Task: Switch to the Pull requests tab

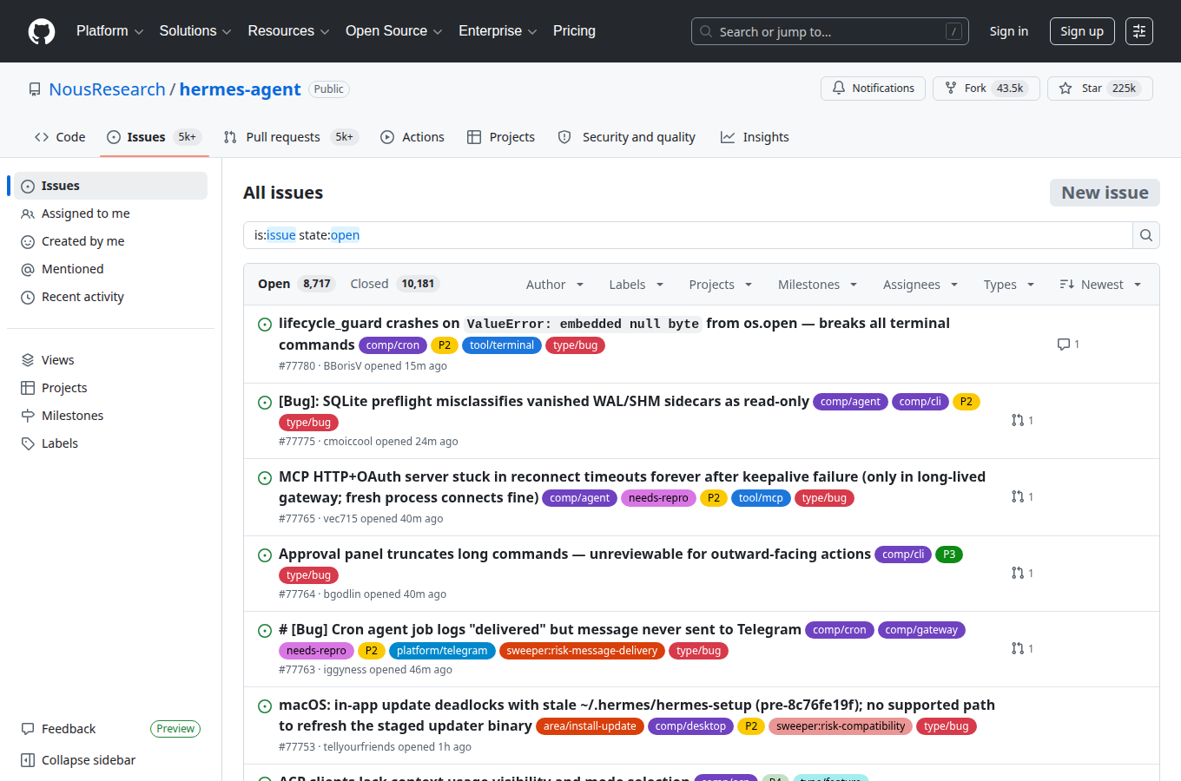Action: point(290,137)
